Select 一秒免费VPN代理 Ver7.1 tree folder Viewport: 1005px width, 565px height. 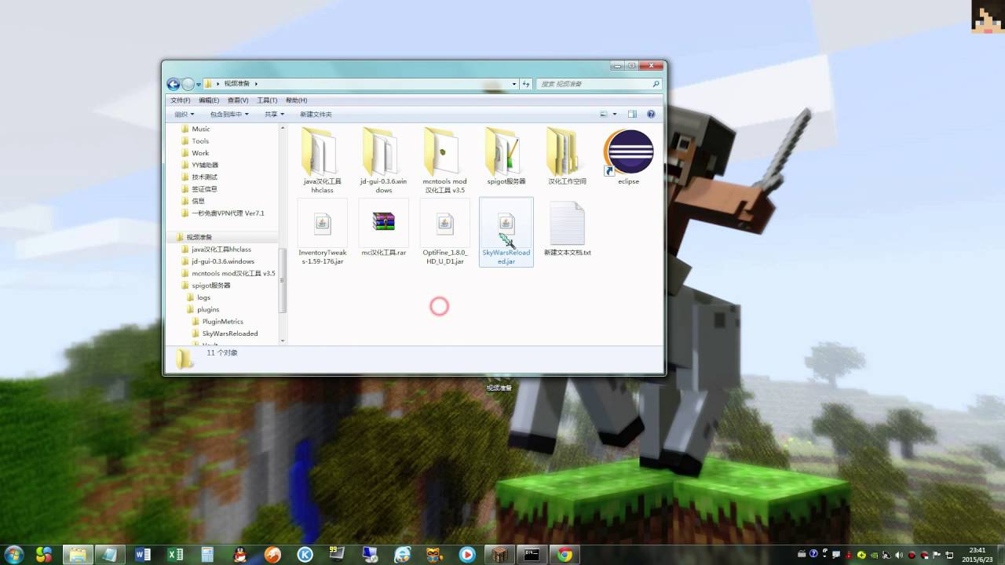coord(228,213)
